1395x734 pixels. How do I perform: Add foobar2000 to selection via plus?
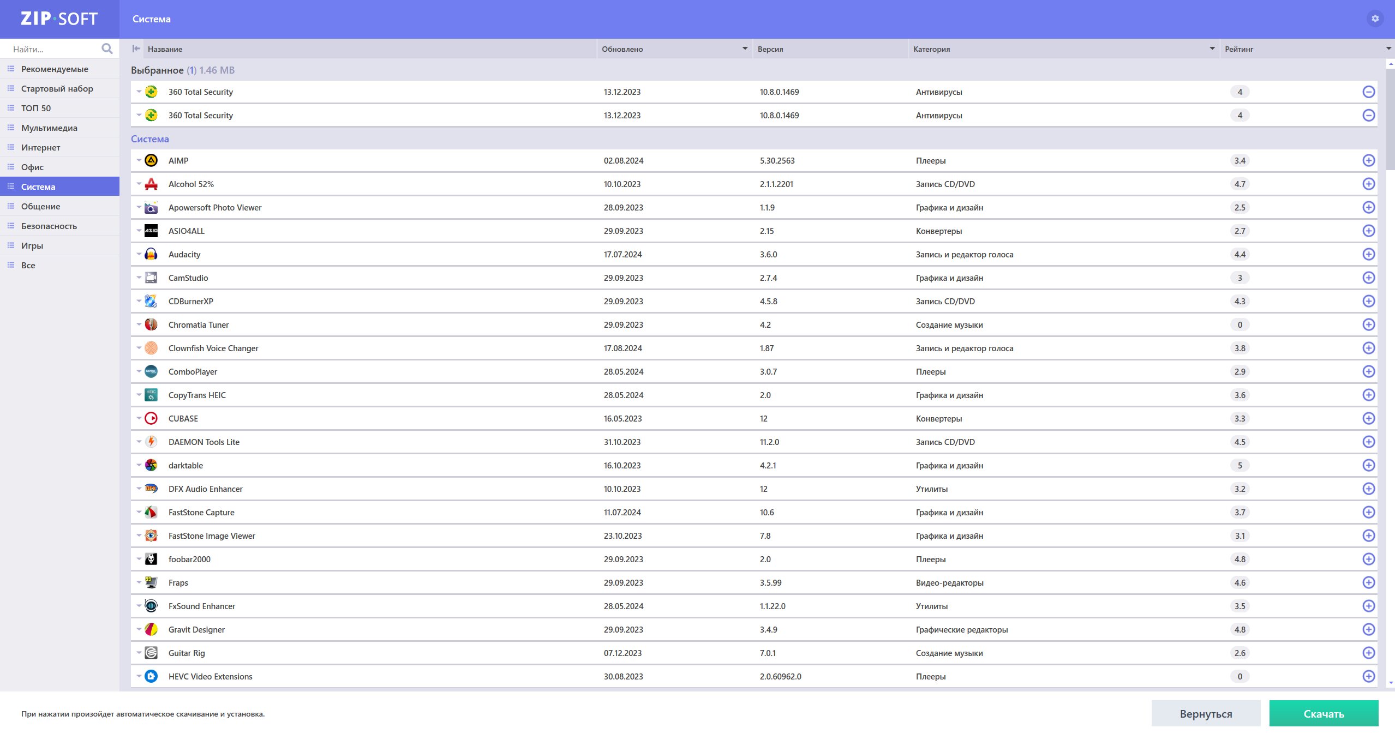click(1368, 559)
